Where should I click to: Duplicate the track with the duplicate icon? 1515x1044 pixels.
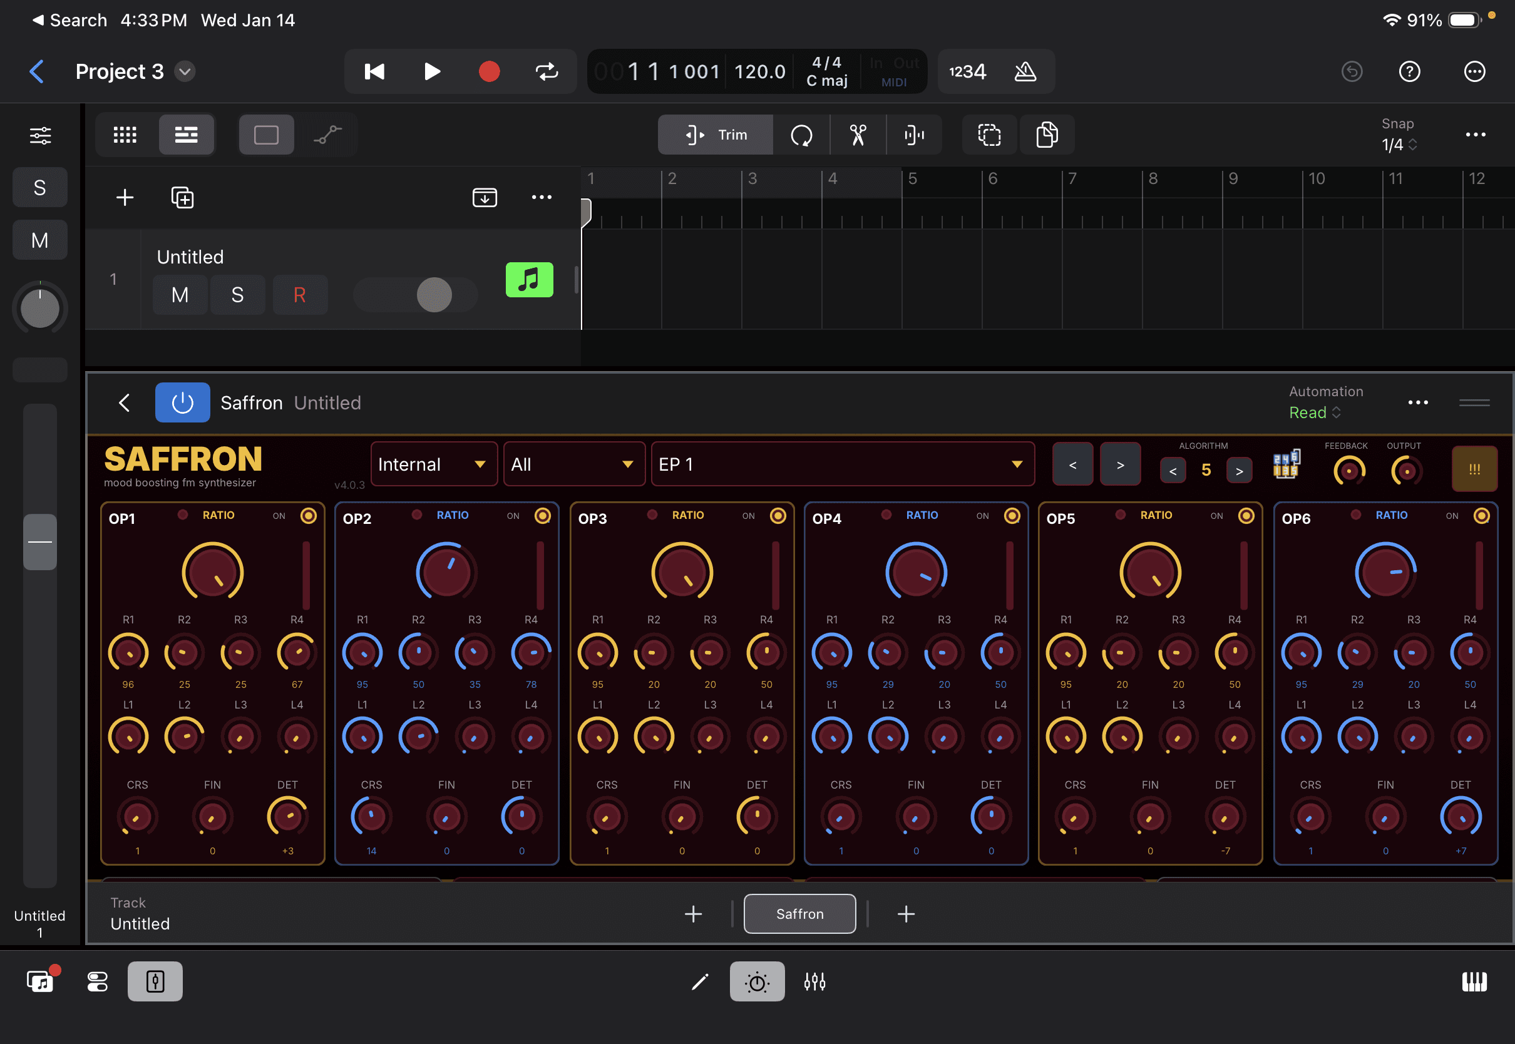click(183, 197)
